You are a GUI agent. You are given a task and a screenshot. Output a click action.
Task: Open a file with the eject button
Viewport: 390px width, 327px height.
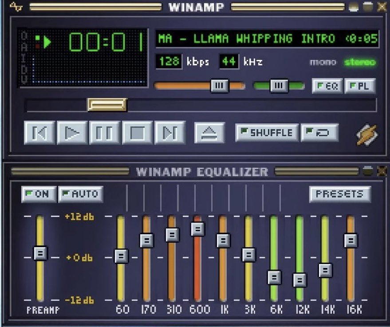pos(209,133)
